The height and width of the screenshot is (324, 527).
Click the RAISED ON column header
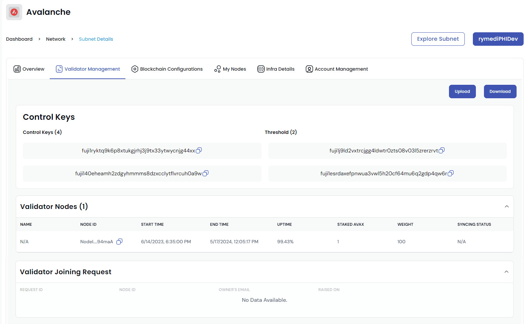(x=329, y=290)
